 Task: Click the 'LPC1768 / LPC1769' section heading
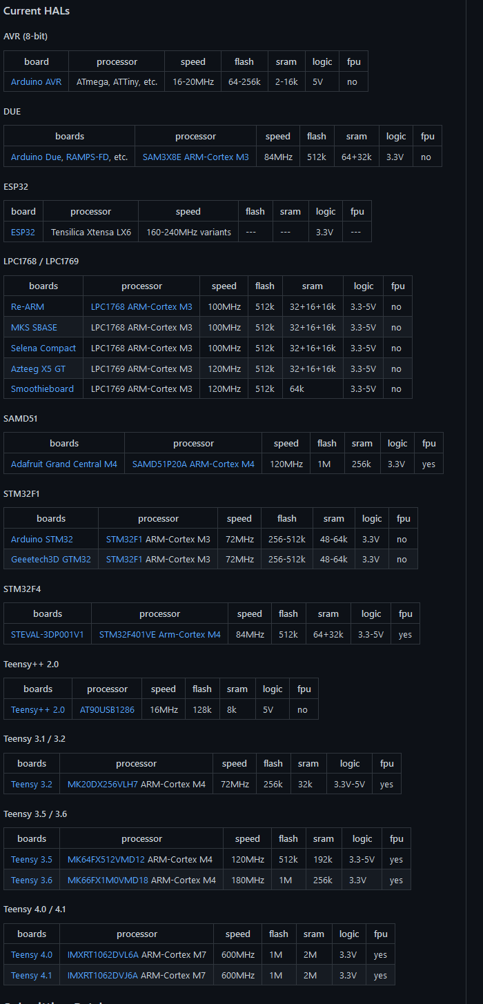[x=41, y=261]
